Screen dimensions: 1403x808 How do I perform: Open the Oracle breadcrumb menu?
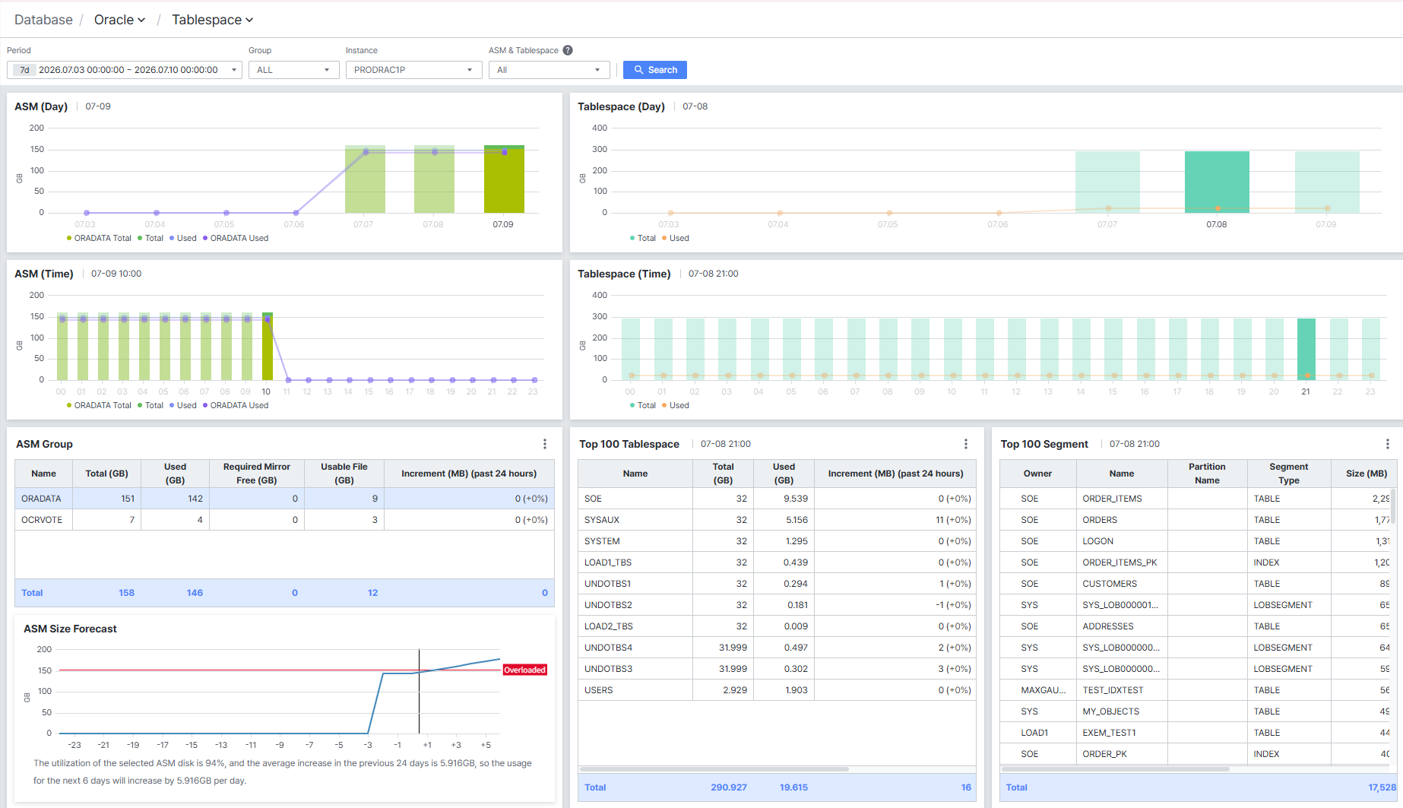pyautogui.click(x=119, y=20)
